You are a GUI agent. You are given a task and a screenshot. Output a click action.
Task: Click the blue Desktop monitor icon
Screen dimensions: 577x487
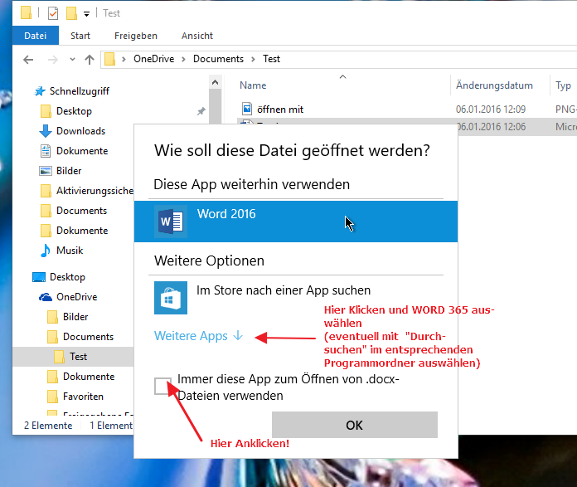pos(39,277)
